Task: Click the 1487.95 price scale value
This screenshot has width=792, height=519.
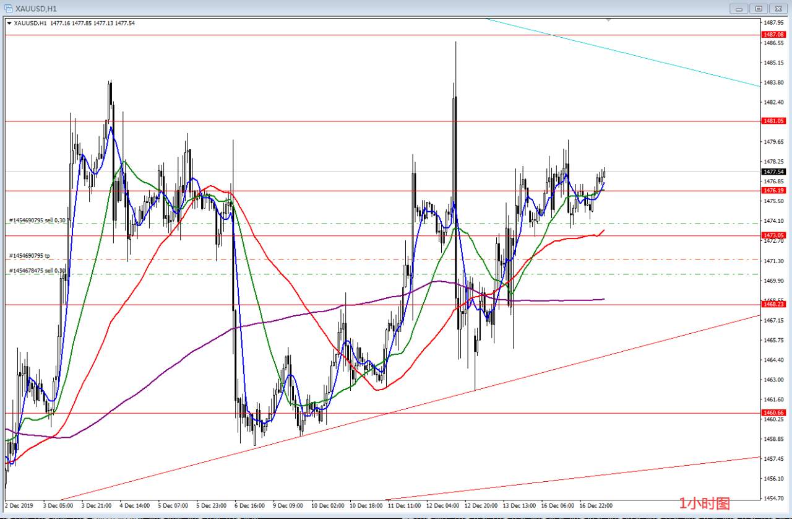Action: (x=774, y=23)
